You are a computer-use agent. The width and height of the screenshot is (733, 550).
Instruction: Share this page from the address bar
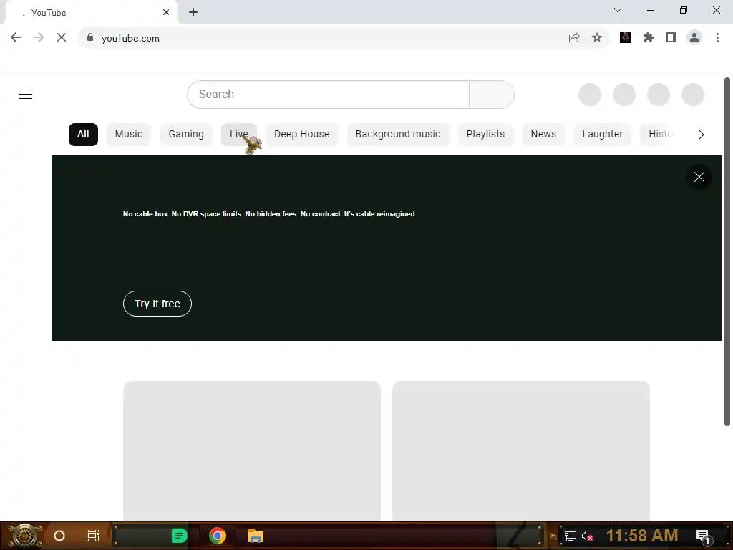(574, 37)
